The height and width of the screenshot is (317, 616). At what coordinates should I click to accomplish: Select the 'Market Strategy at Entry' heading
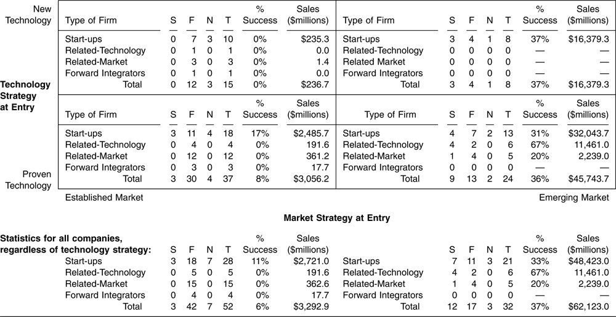(x=337, y=218)
